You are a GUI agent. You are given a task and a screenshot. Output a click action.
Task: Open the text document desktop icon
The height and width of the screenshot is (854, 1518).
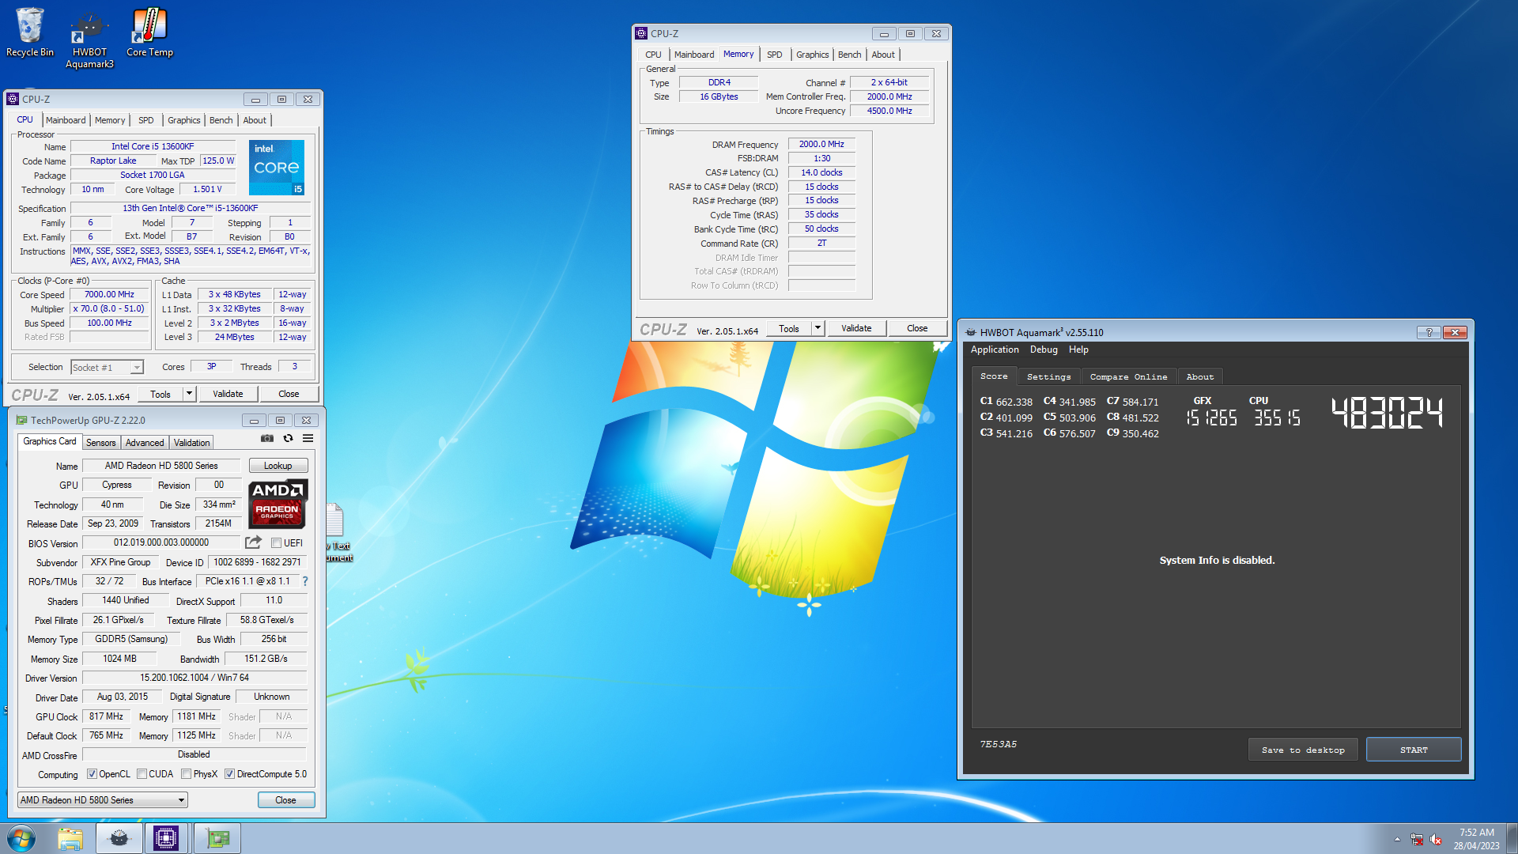coord(336,532)
